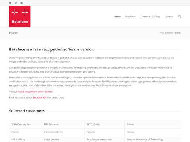Click the red Betaface logo

(20, 17)
